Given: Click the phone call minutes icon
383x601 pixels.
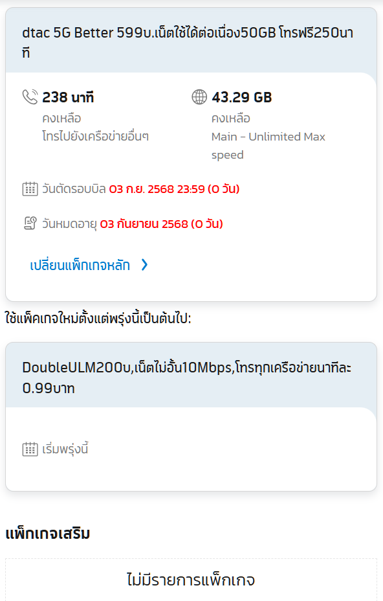Looking at the screenshot, I should point(30,97).
